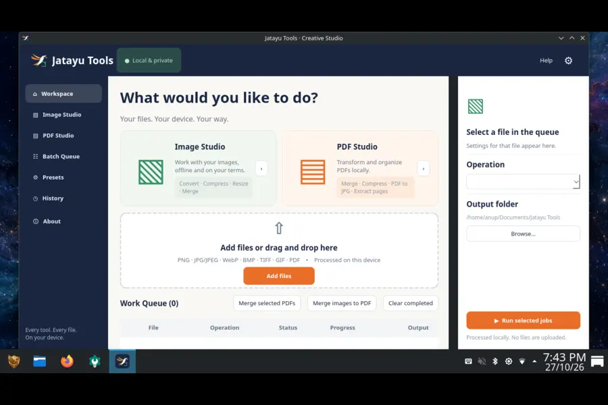Viewport: 608px width, 405px height.
Task: Run selected jobs
Action: [523, 321]
